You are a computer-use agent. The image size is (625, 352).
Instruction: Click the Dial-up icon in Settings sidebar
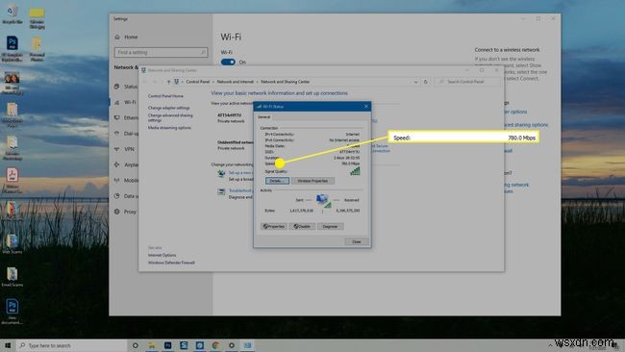pyautogui.click(x=116, y=133)
